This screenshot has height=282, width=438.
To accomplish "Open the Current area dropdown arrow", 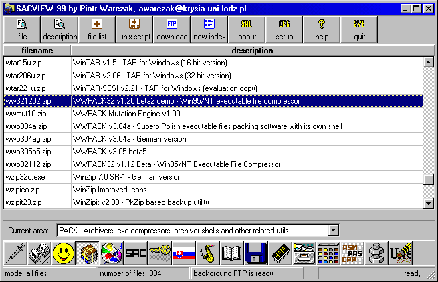I will click(333, 231).
